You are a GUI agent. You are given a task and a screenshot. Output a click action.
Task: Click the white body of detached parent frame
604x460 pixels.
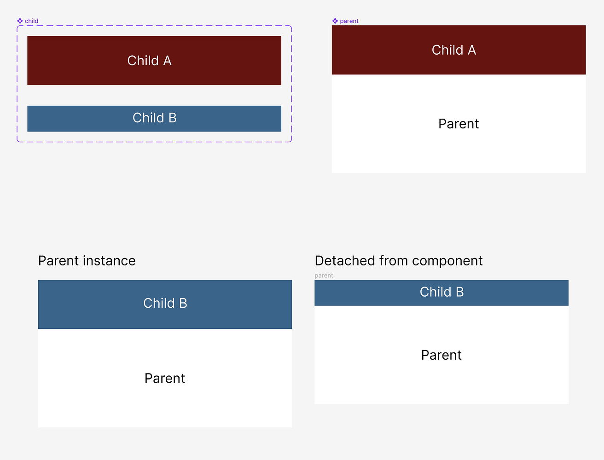click(x=441, y=382)
